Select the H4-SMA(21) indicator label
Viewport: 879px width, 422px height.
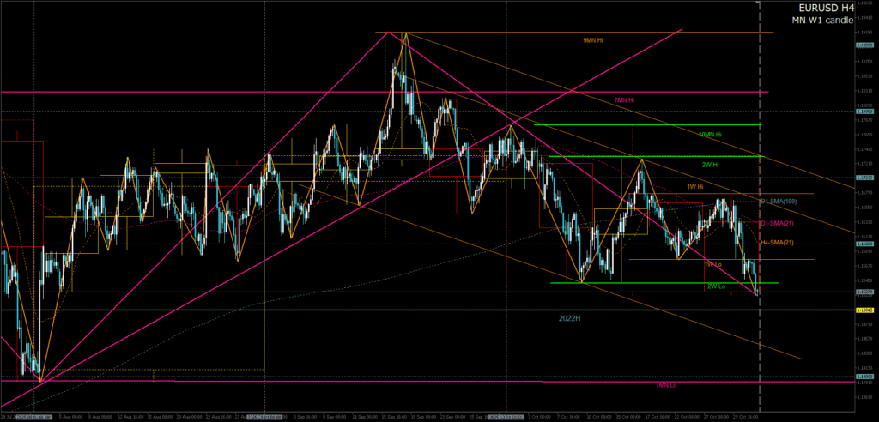777,244
